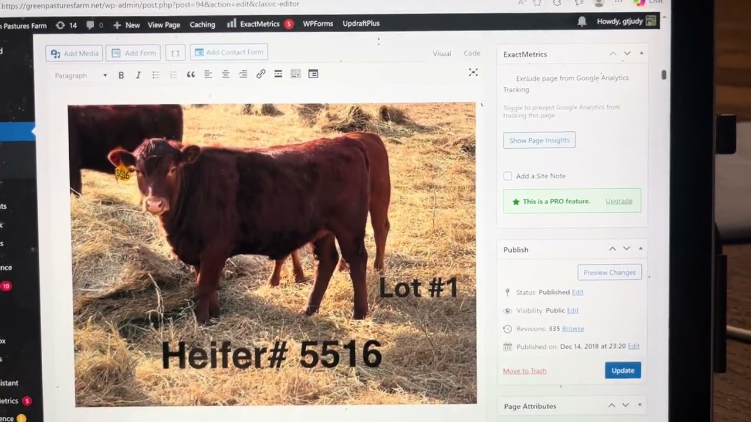Edit the Published status
The height and width of the screenshot is (422, 751).
click(577, 292)
